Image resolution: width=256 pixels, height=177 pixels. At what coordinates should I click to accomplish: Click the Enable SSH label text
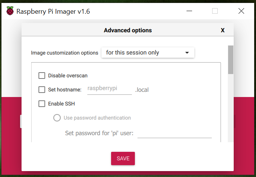[61, 104]
